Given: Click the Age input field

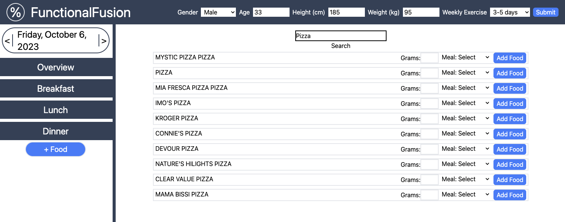Looking at the screenshot, I should [271, 12].
